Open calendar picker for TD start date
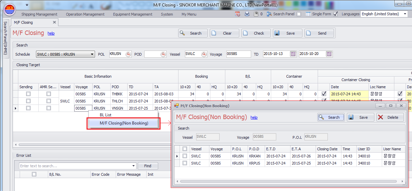 point(293,54)
